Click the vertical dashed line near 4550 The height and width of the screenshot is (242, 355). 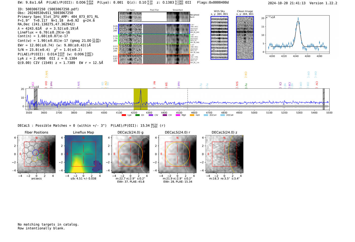tap(188, 99)
